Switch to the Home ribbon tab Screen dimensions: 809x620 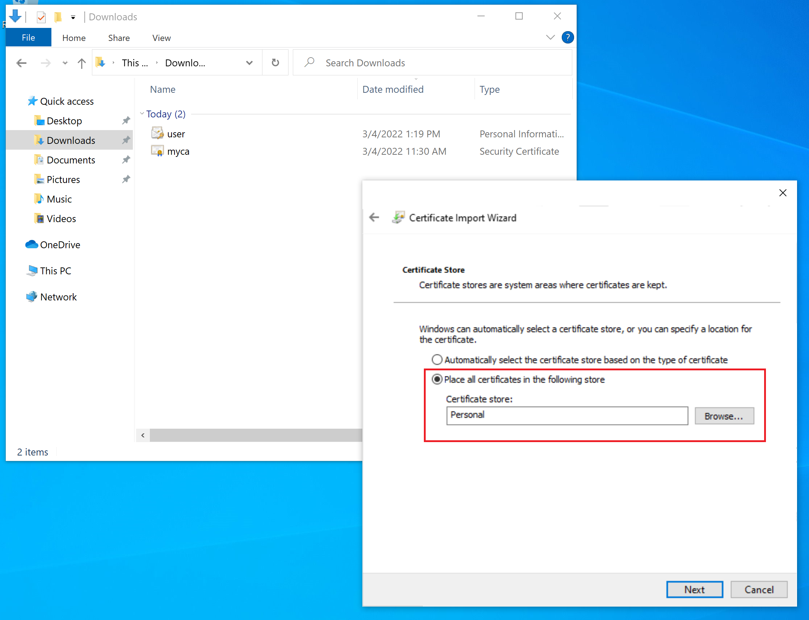click(x=74, y=38)
